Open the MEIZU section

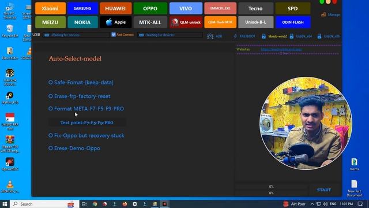(50, 22)
